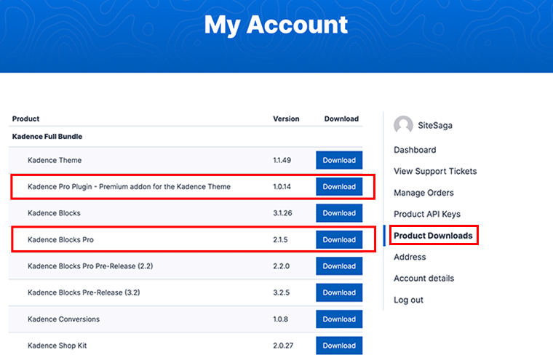Image resolution: width=553 pixels, height=355 pixels.
Task: Open the Dashboard menu item
Action: pyautogui.click(x=415, y=150)
